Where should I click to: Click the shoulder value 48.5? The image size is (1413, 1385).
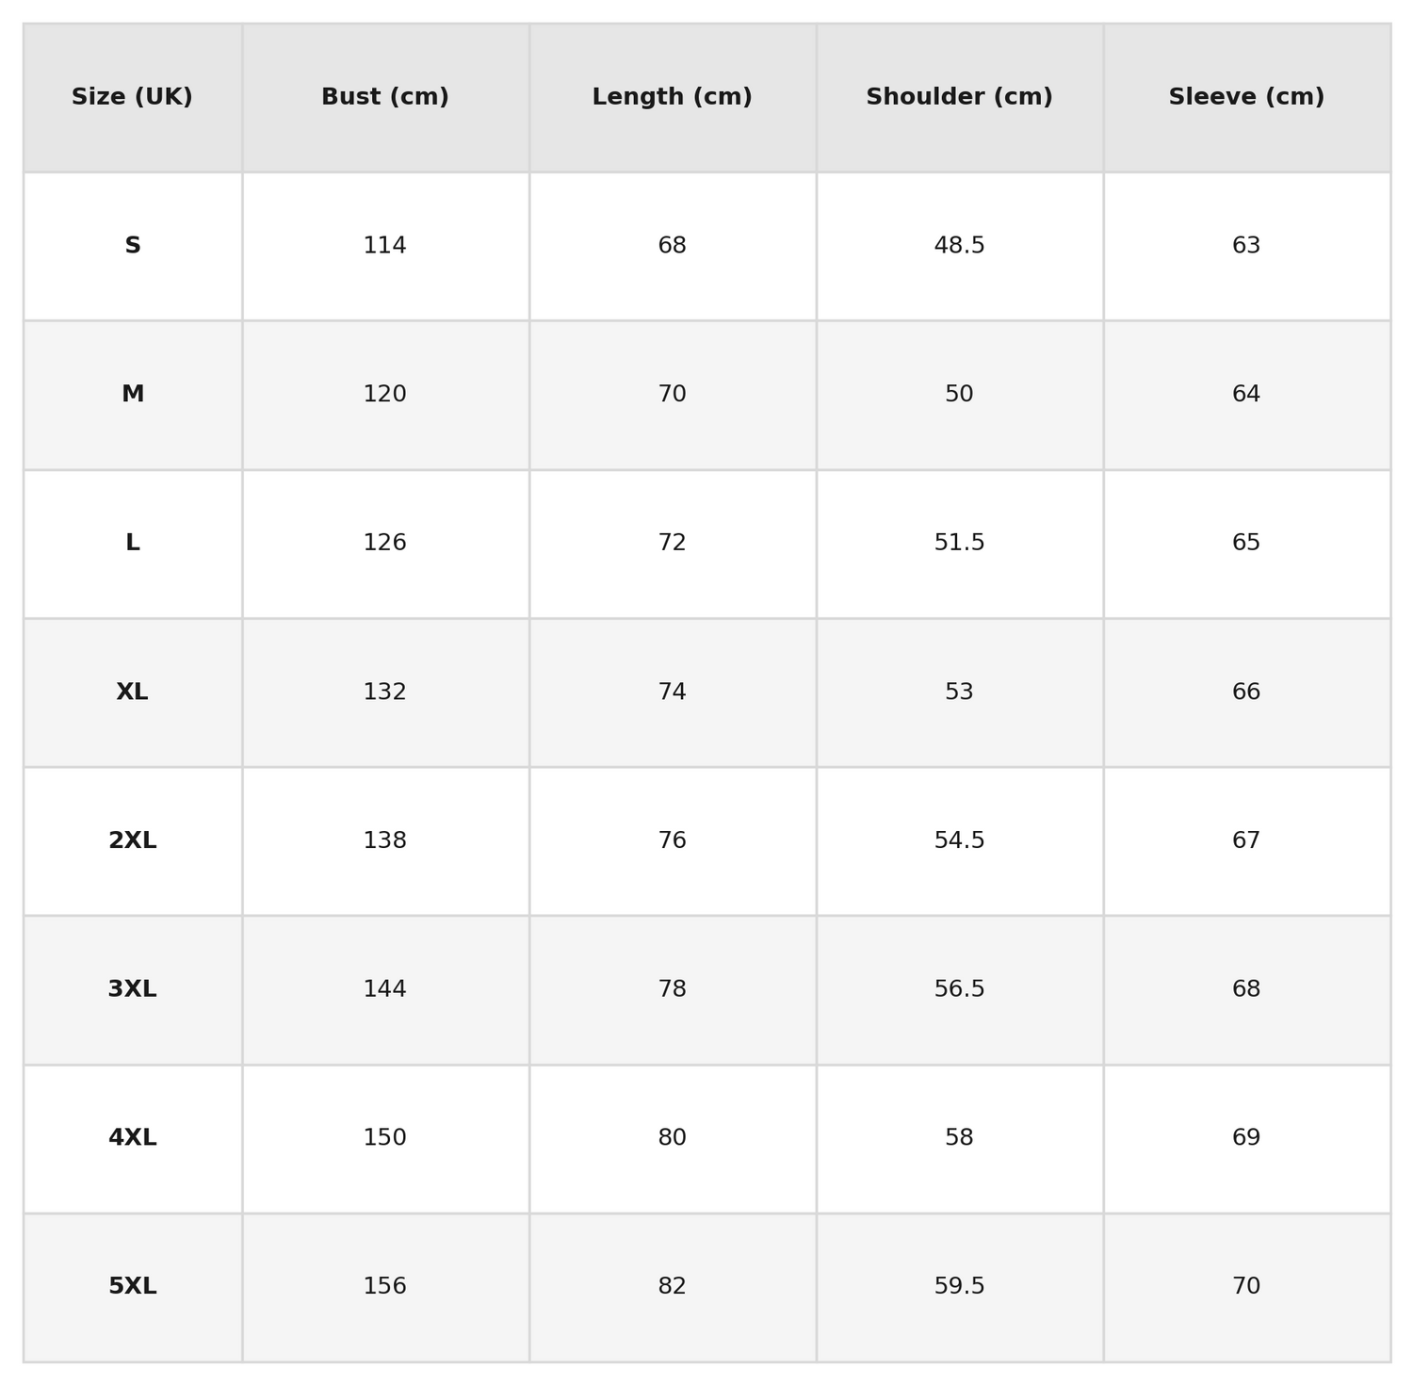pos(959,246)
